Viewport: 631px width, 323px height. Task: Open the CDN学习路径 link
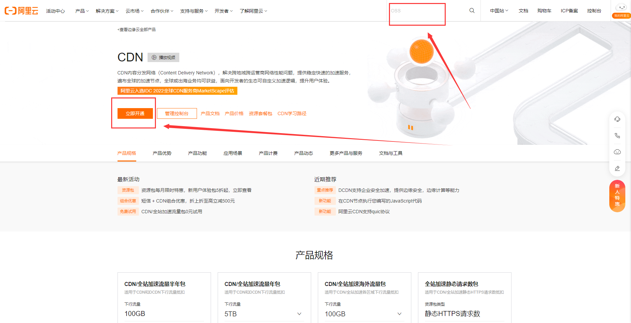[x=292, y=113]
